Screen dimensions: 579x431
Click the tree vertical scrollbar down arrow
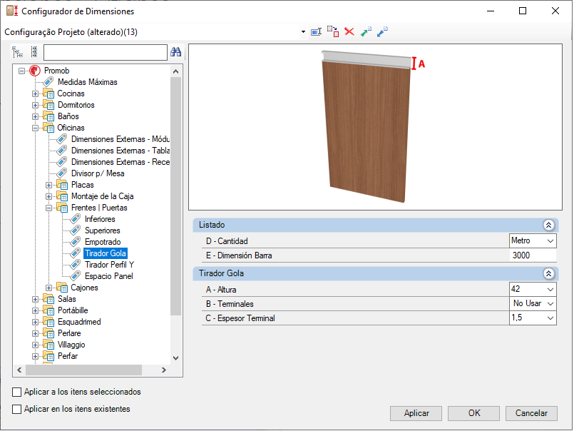coord(175,358)
